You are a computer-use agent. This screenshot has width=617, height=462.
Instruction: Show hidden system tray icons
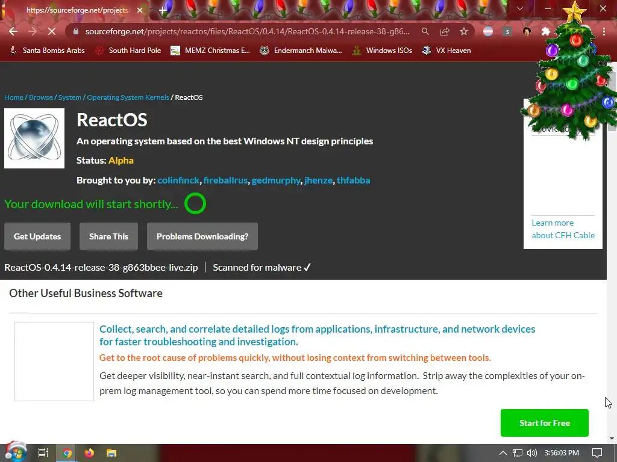point(503,453)
